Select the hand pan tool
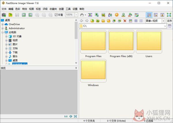This screenshot has height=123, width=173. point(82,15)
